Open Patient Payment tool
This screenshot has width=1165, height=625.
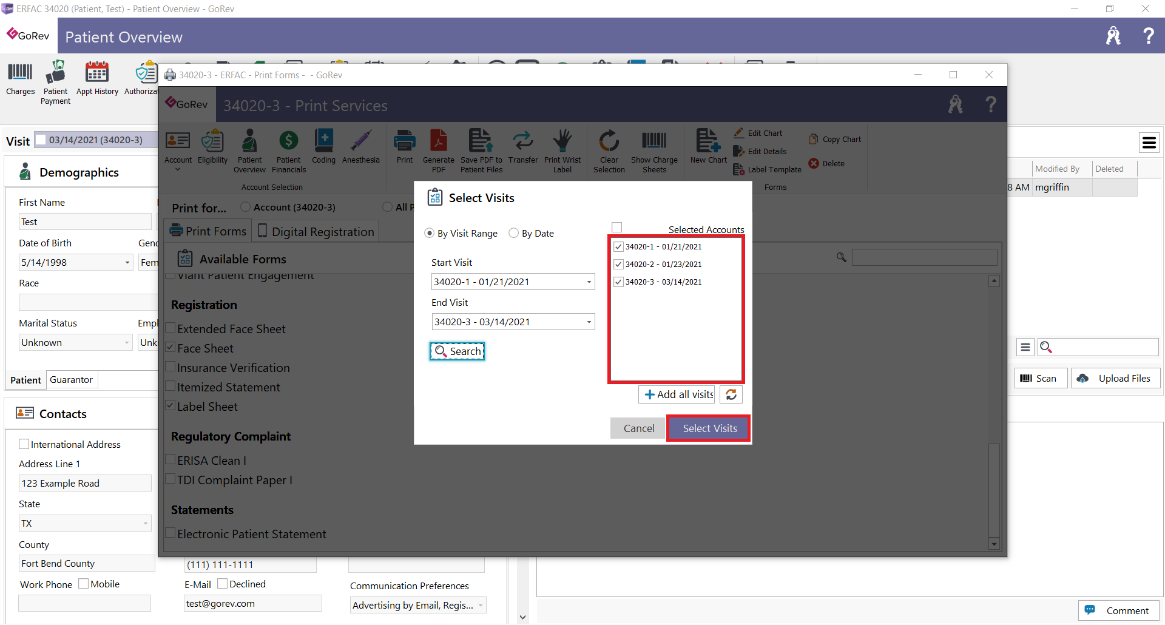pyautogui.click(x=55, y=83)
